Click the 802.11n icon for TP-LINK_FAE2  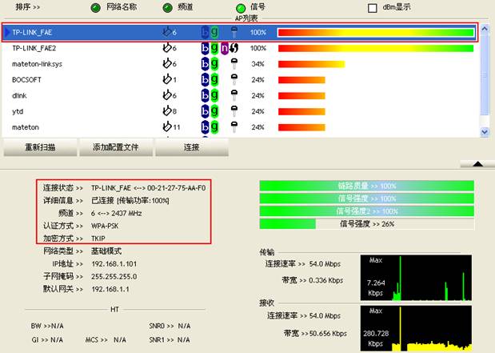click(x=225, y=49)
